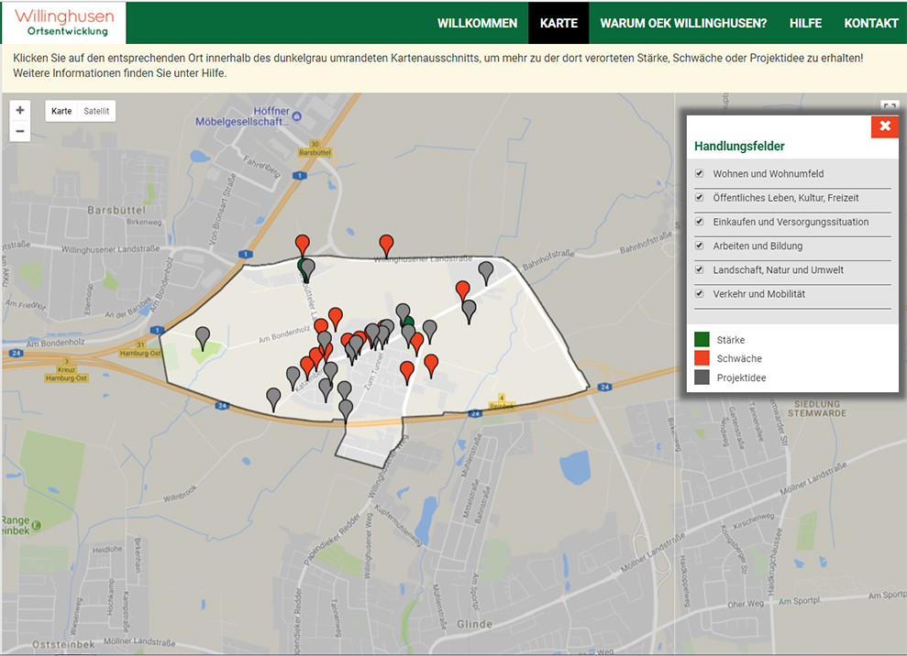The height and width of the screenshot is (656, 907).
Task: Zoom in the map with plus button
Action: 20,110
